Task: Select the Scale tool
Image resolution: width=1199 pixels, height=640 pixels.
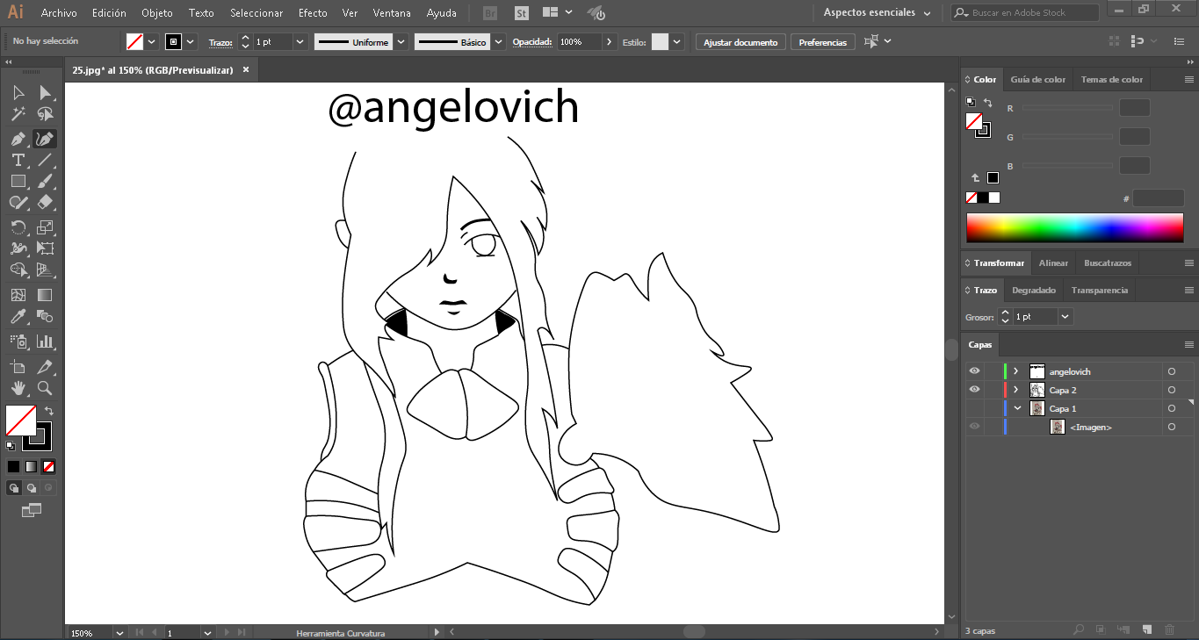Action: (x=45, y=227)
